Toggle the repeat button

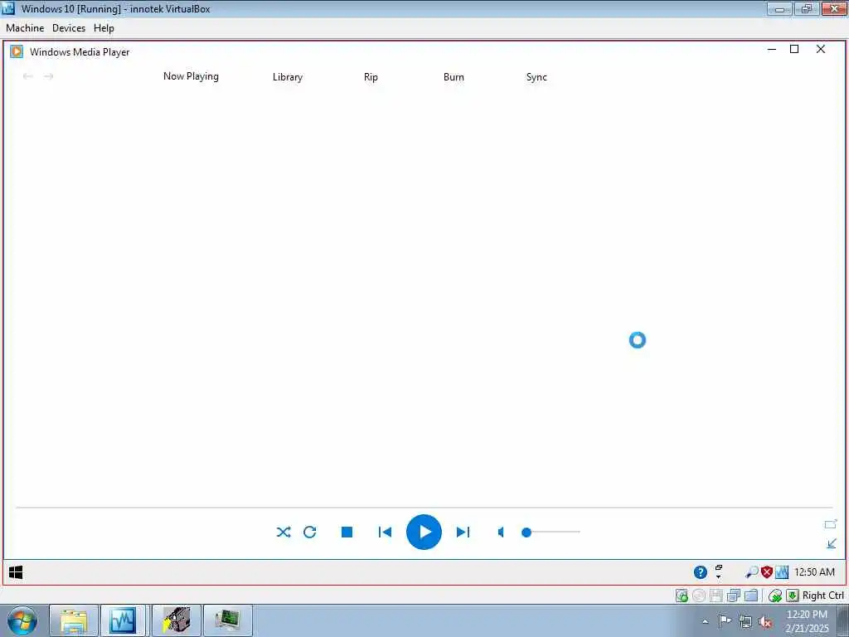tap(310, 532)
